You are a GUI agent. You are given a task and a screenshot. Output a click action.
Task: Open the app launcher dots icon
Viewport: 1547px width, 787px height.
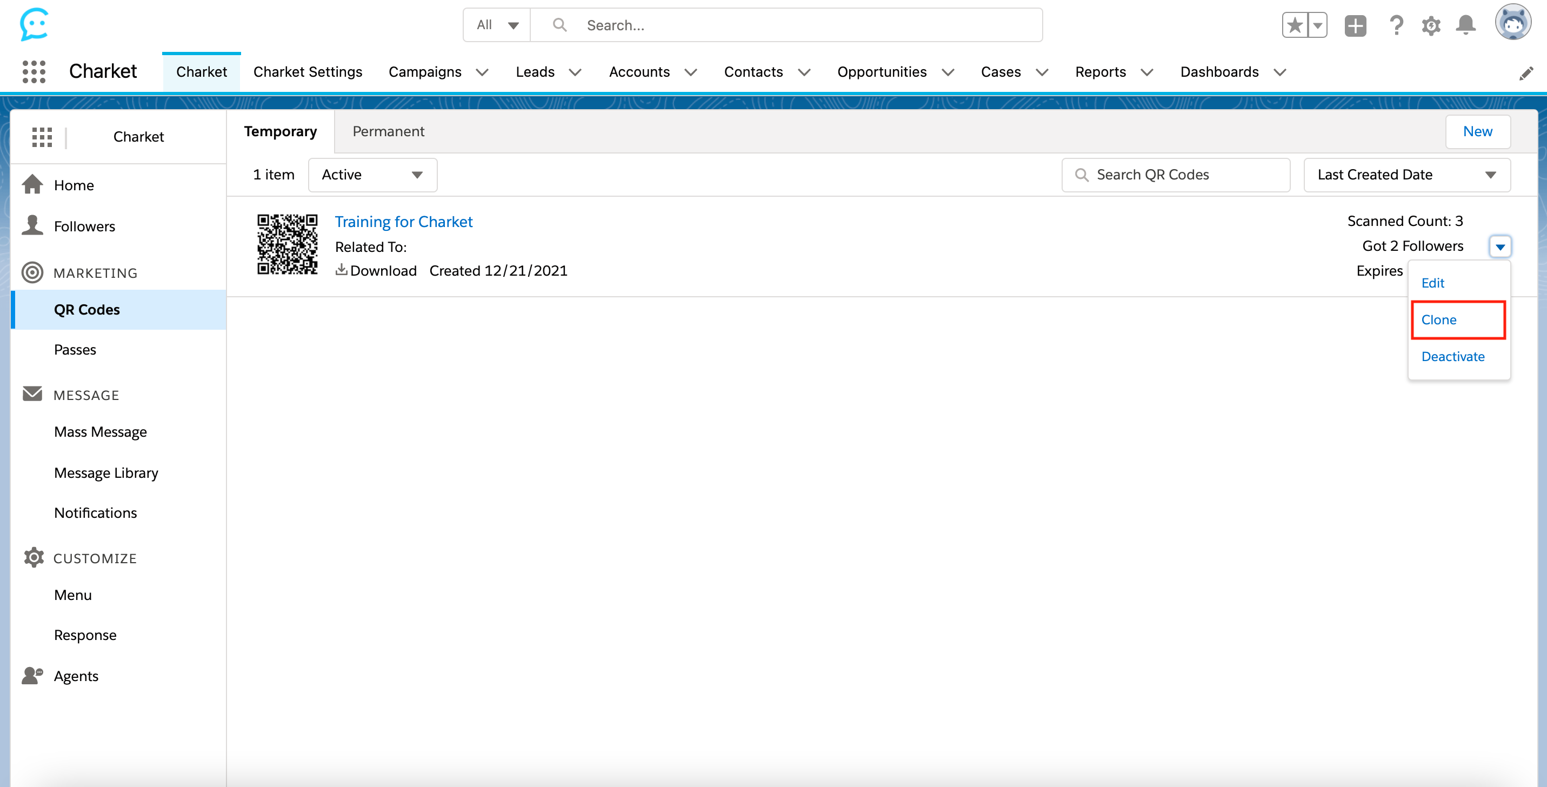tap(34, 72)
